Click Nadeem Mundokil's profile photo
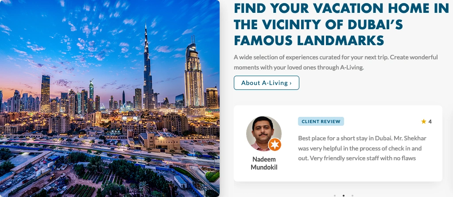 [264, 134]
